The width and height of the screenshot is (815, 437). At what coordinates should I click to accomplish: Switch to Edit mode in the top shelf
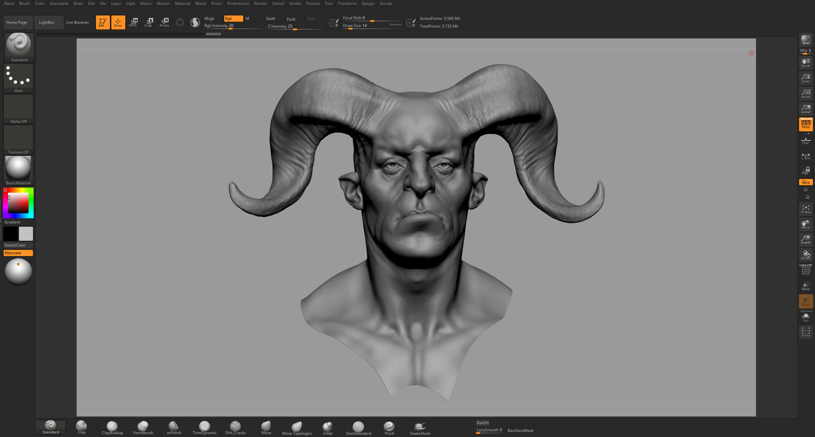(102, 22)
